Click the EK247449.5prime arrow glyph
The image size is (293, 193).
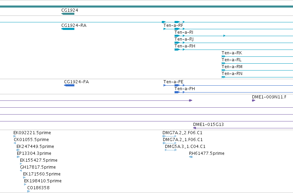coord(18,150)
